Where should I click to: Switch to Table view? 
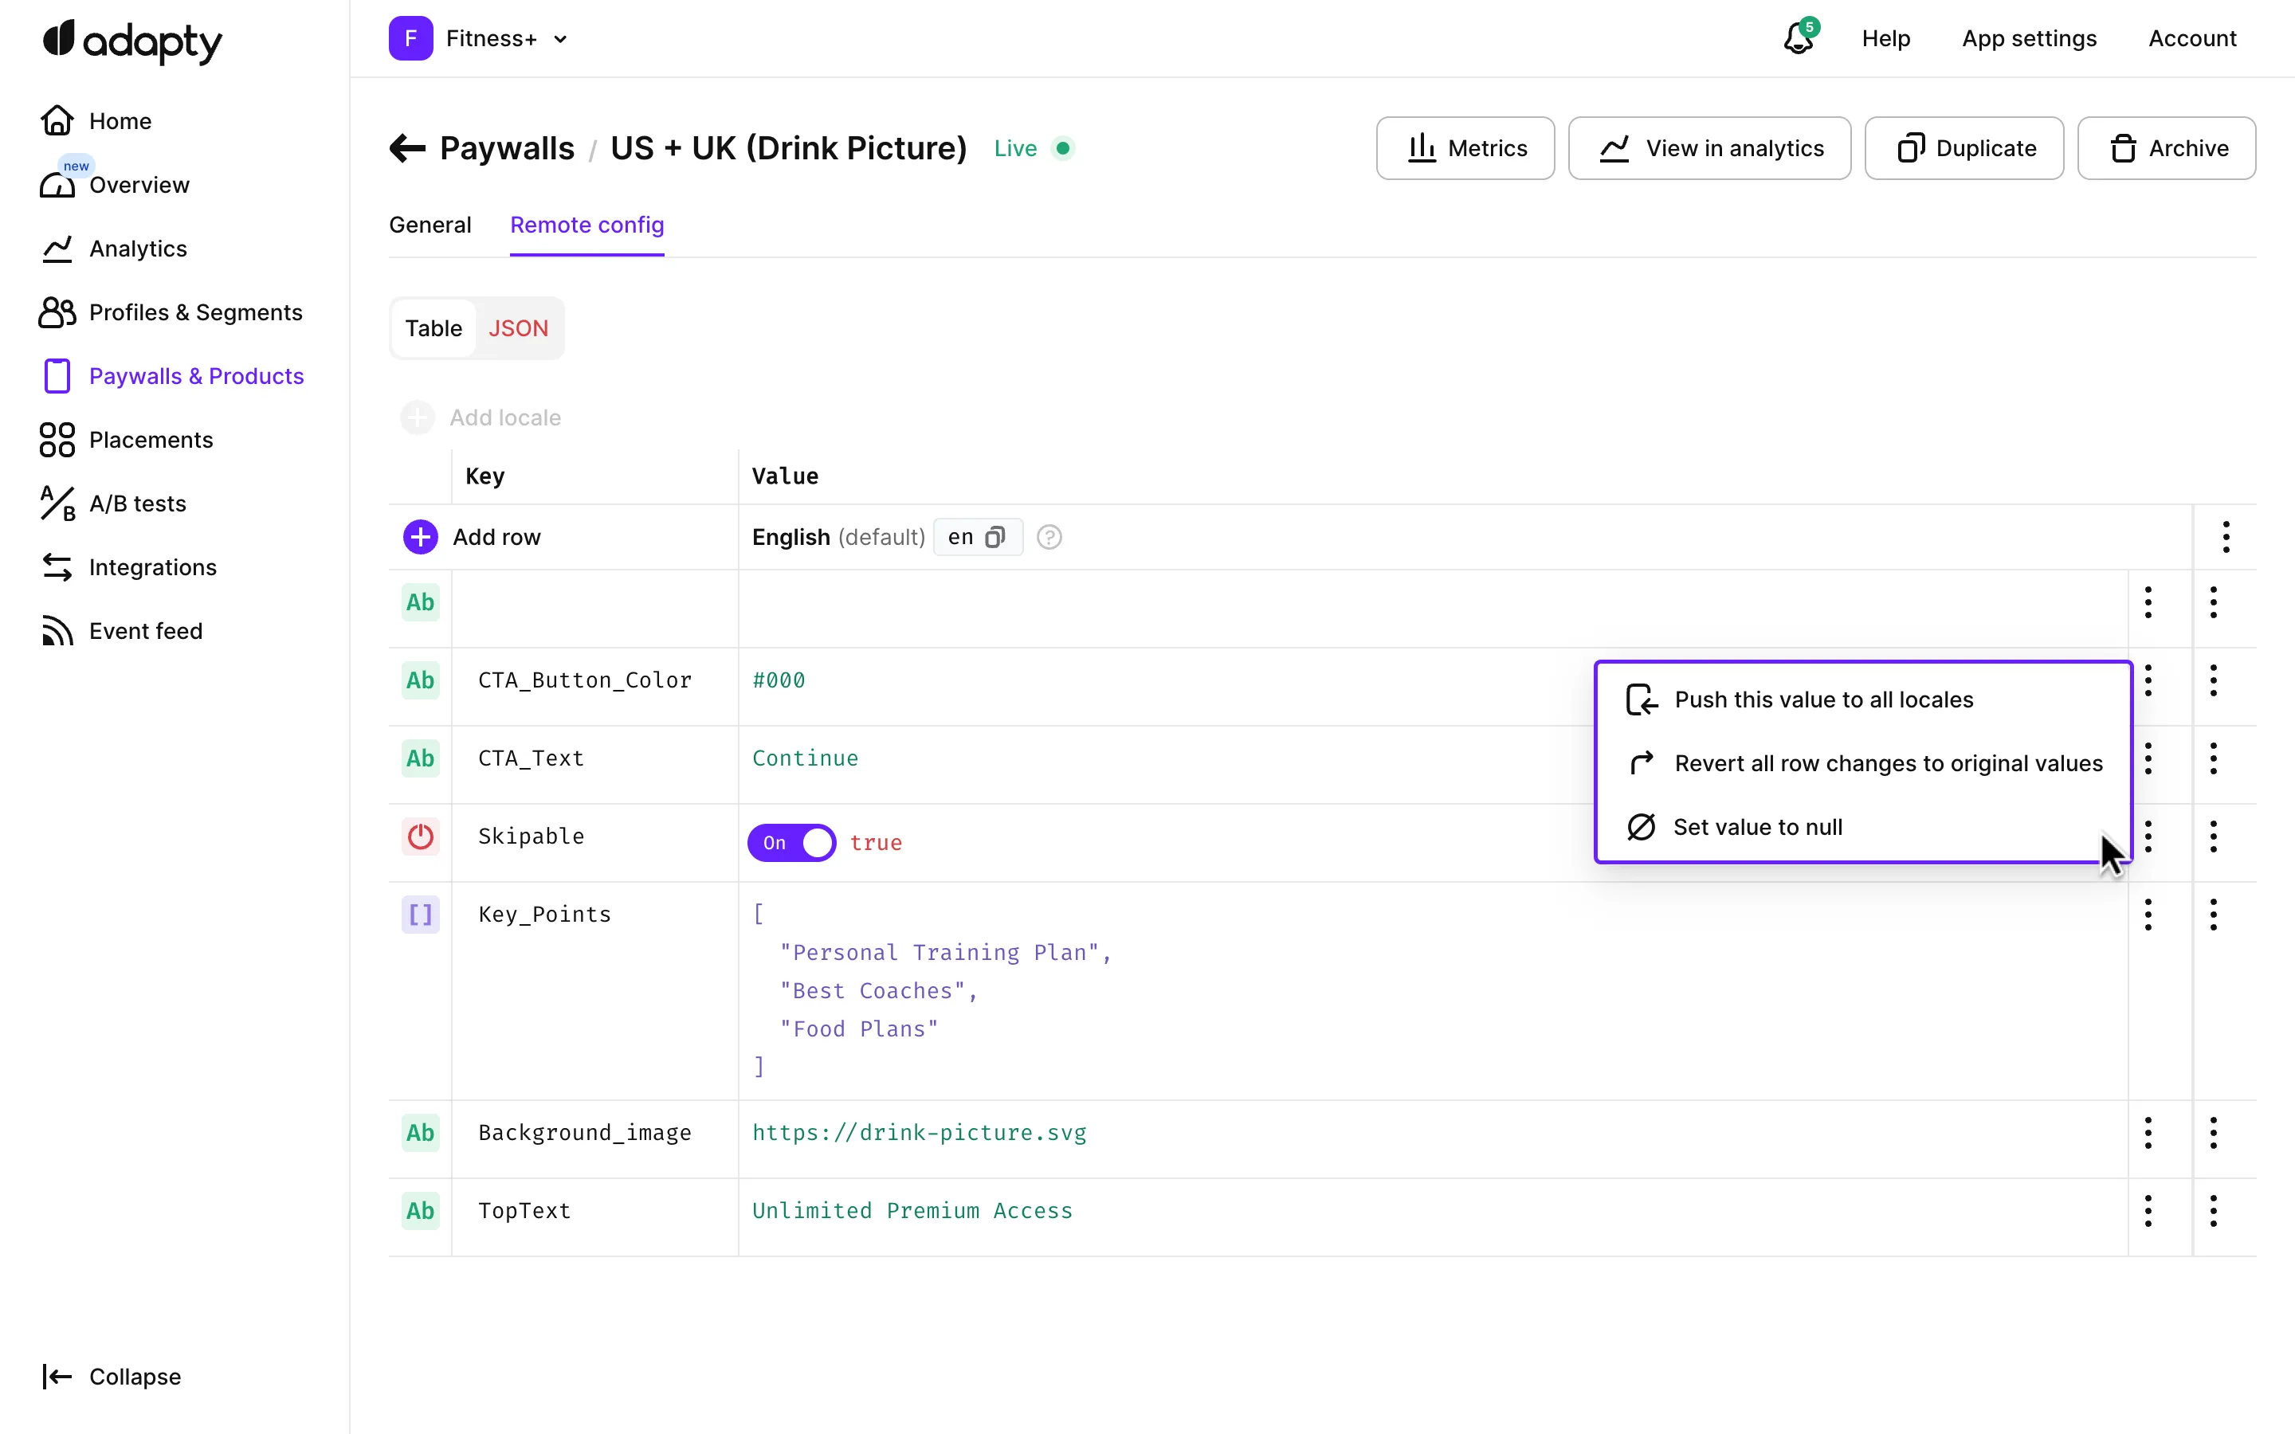point(433,328)
